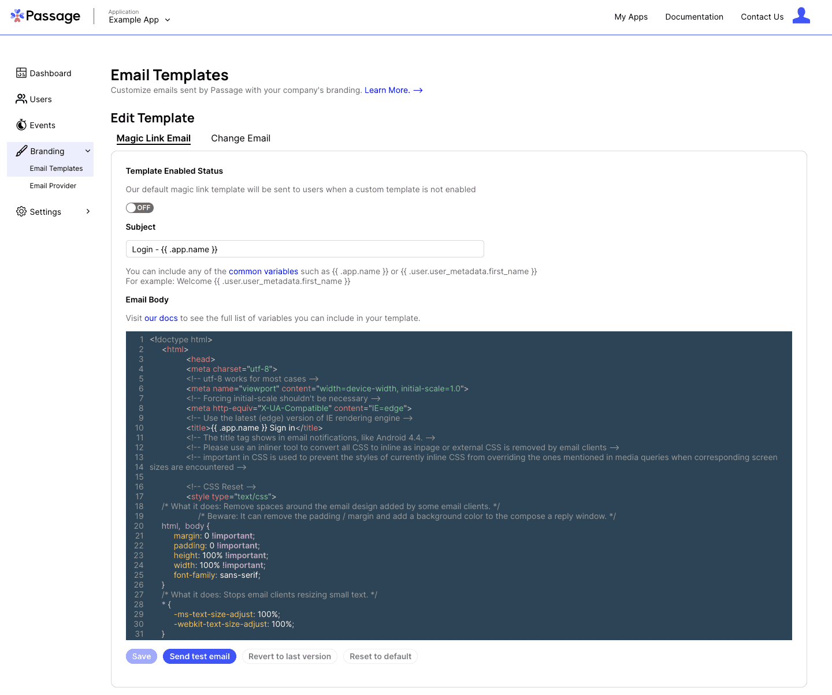Screen dimensions: 832x695
Task: Switch to the Change Email tab
Action: 240,138
